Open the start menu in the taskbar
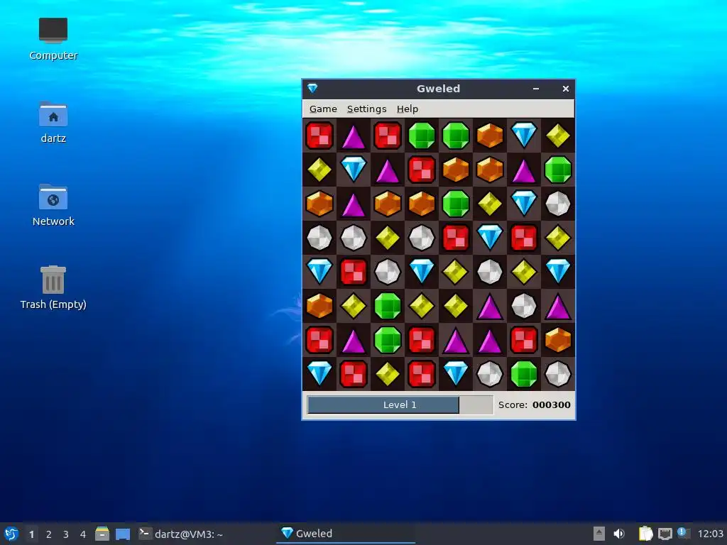 pyautogui.click(x=11, y=534)
